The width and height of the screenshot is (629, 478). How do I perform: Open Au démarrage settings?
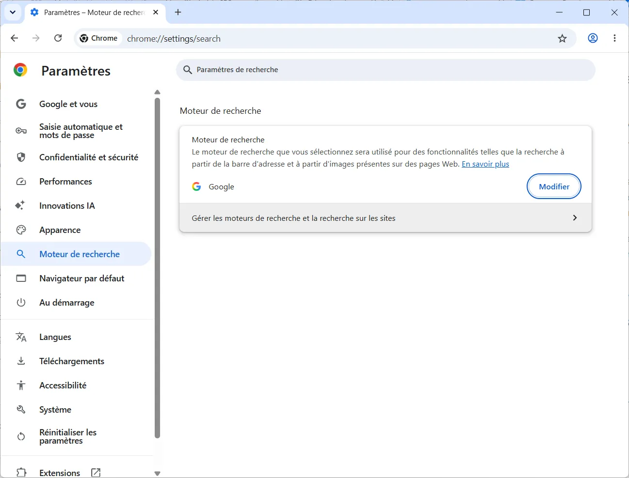[76, 303]
